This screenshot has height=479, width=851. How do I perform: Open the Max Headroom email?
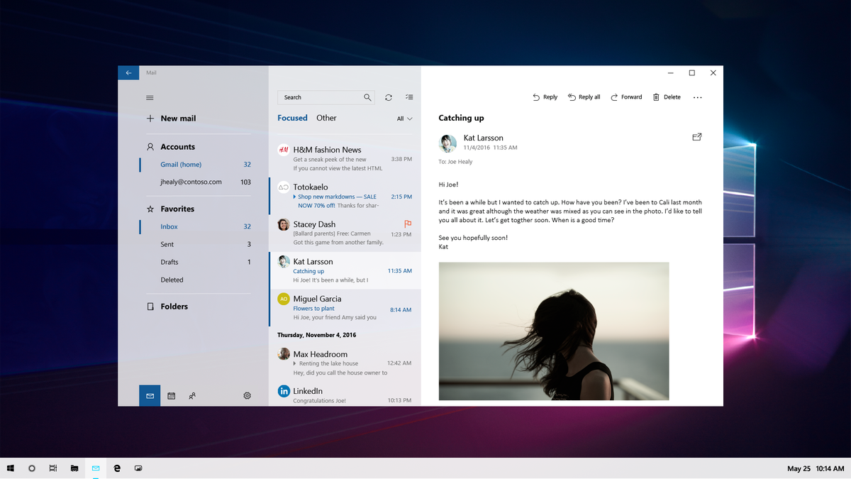pyautogui.click(x=345, y=363)
